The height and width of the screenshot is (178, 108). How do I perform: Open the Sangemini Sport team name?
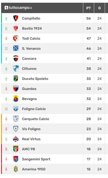tap(36, 159)
